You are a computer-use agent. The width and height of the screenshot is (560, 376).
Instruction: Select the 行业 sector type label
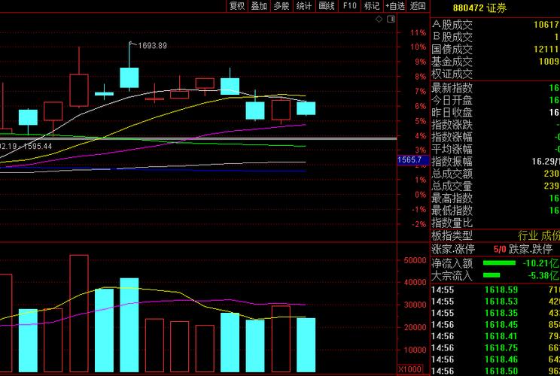pos(528,235)
